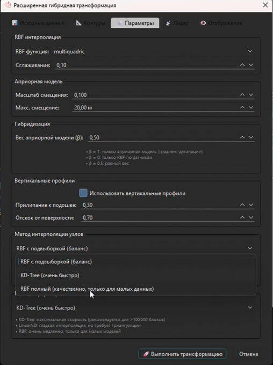Click the Отмена button

248,354
